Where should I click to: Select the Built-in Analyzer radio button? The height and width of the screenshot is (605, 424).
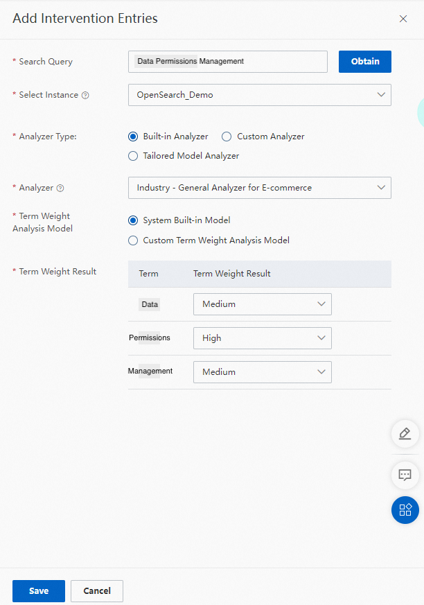click(x=133, y=137)
